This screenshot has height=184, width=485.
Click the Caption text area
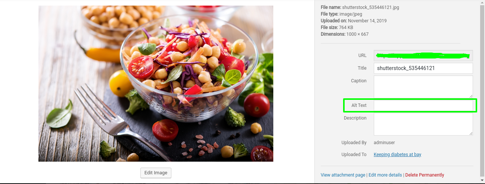(x=423, y=87)
